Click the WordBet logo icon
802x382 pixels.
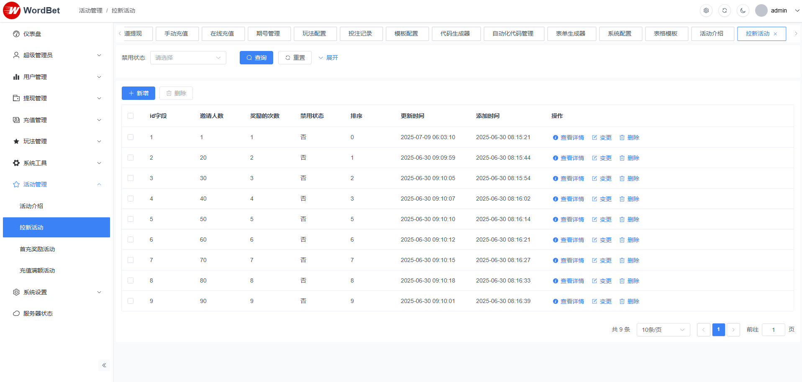[12, 10]
